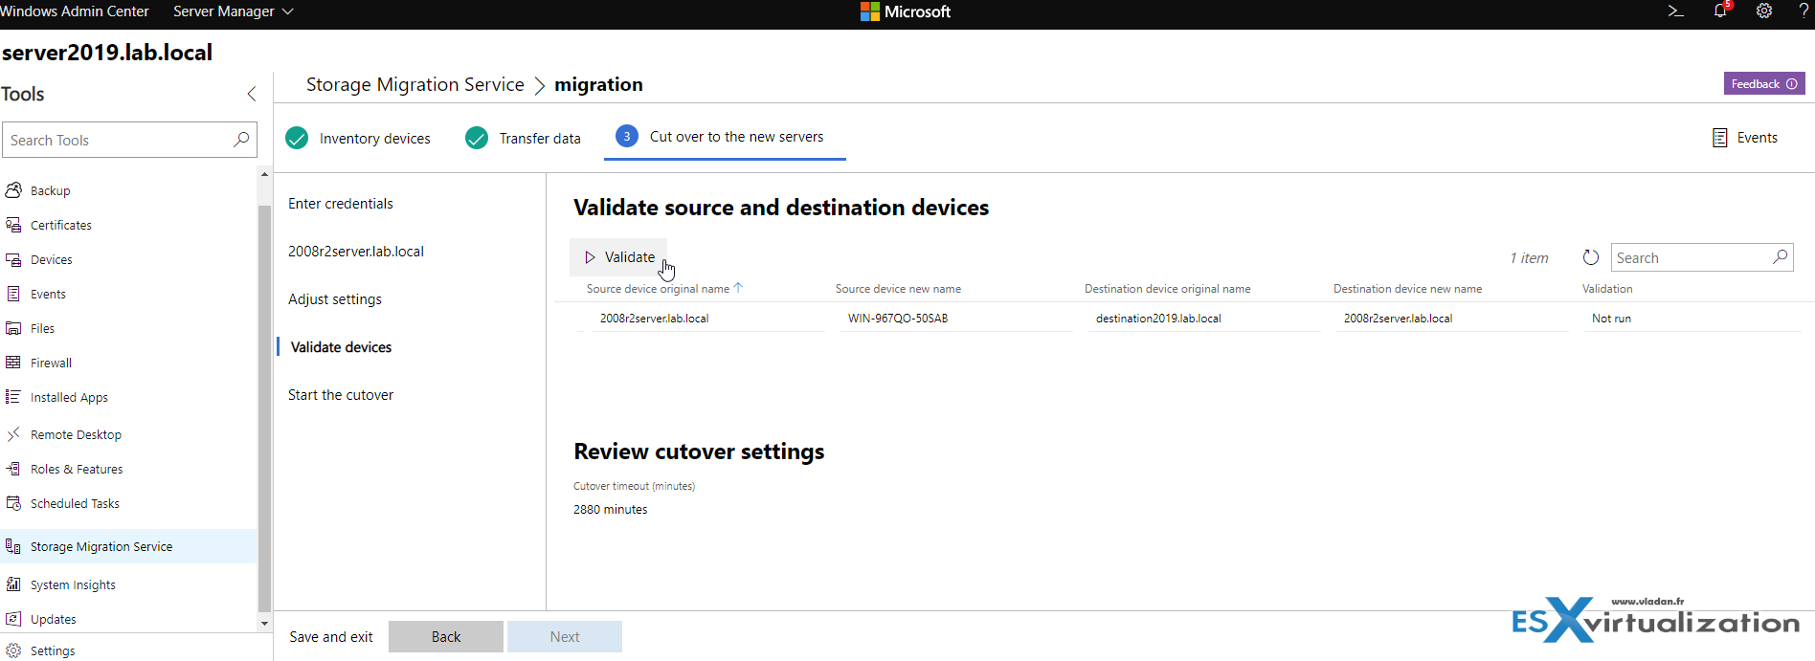Click destination2019.lab.local cell
The width and height of the screenshot is (1815, 661).
(x=1158, y=319)
